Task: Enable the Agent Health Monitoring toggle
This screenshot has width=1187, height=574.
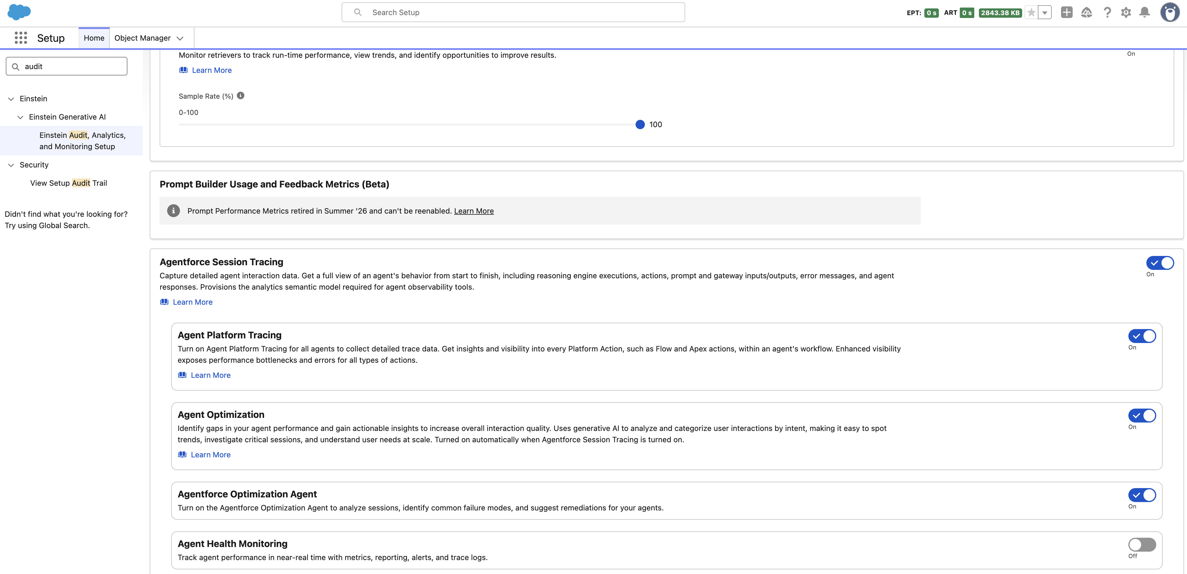Action: tap(1142, 544)
